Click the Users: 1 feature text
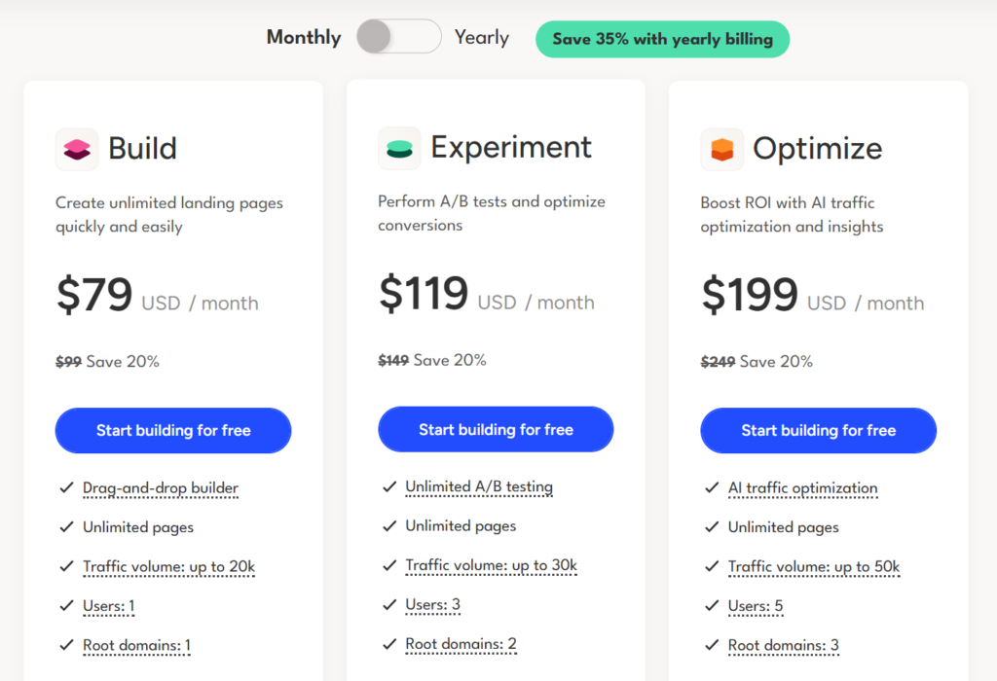 pyautogui.click(x=109, y=606)
